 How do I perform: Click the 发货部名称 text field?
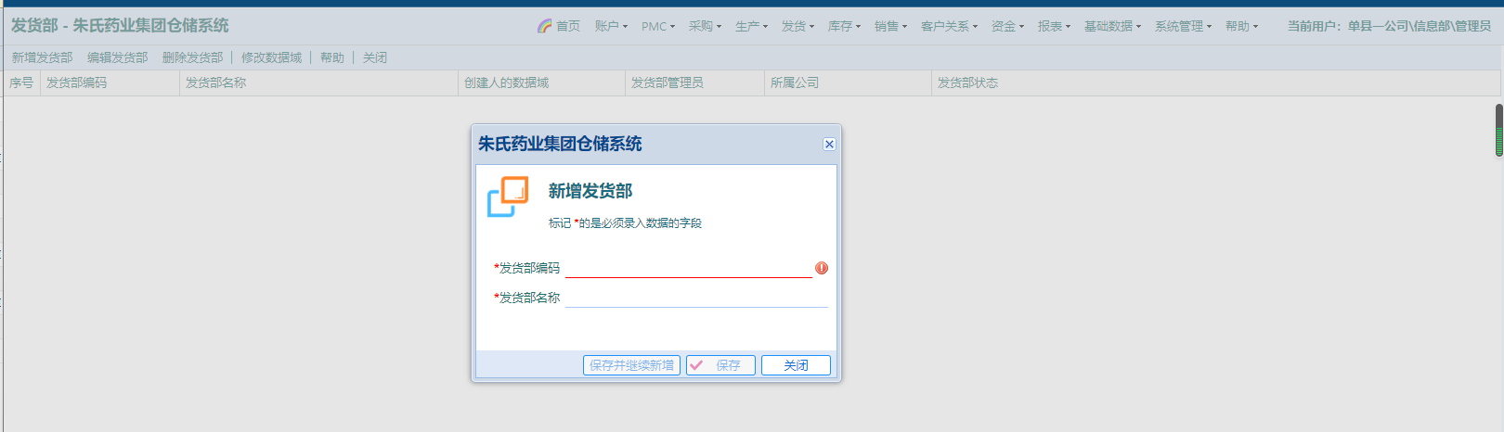click(695, 298)
